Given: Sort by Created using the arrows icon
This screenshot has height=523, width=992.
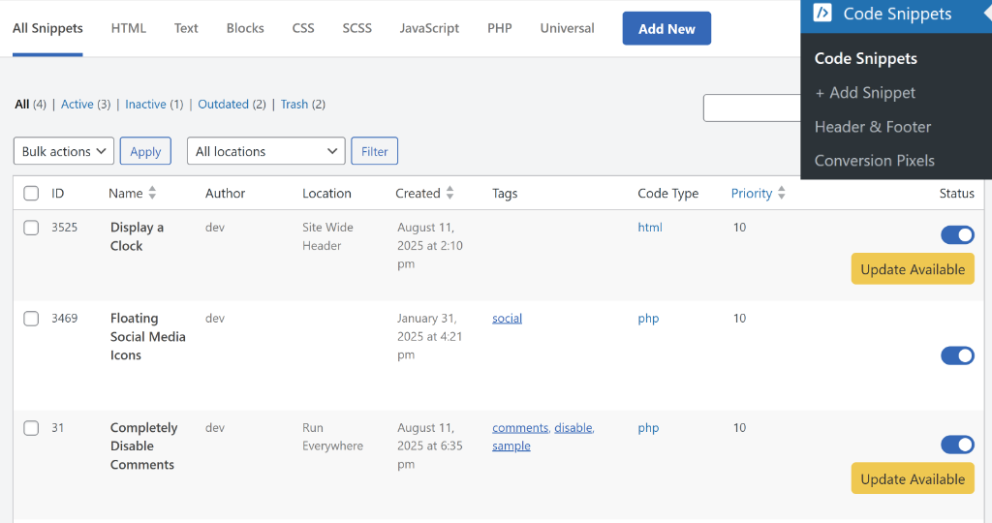Looking at the screenshot, I should 449,193.
